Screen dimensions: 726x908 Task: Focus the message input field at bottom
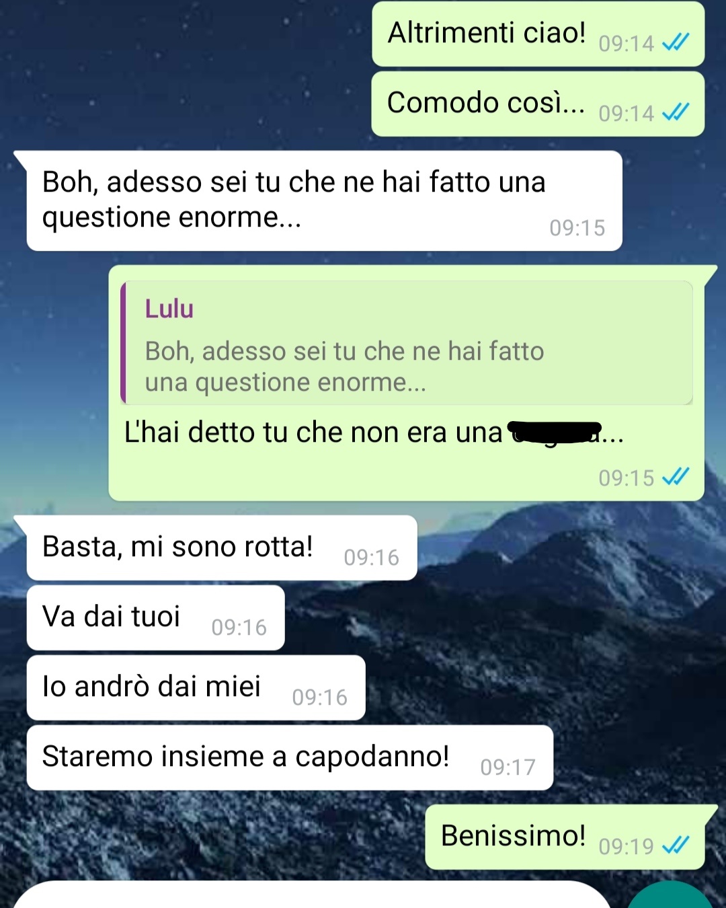311,895
